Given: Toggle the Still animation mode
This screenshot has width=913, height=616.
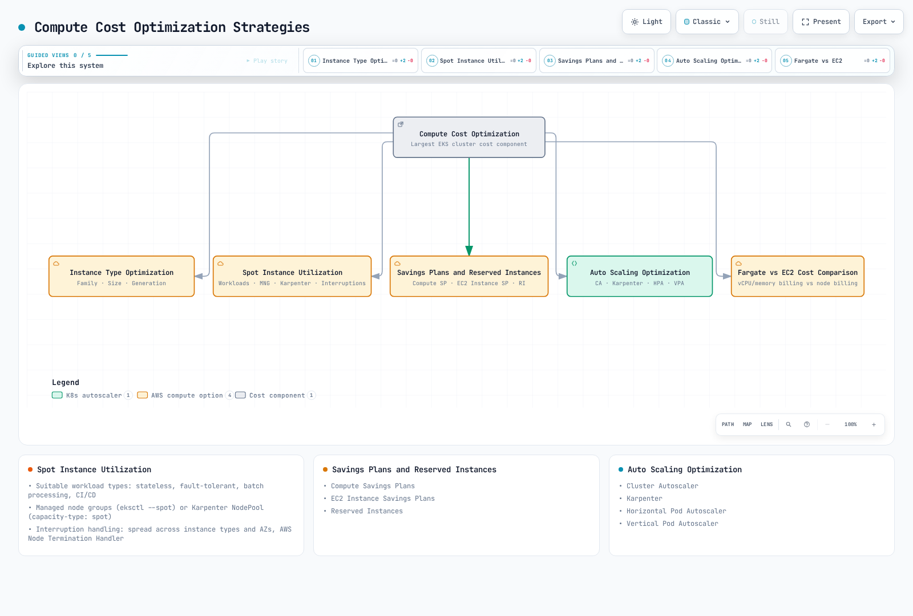Looking at the screenshot, I should pyautogui.click(x=765, y=22).
